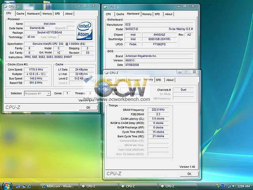
Task: Click Cycle Time (tRAS) value '15 clocks'
Action: tap(158, 132)
